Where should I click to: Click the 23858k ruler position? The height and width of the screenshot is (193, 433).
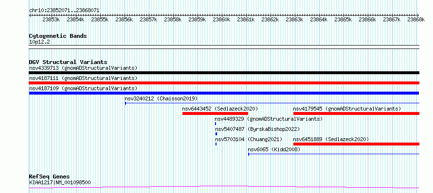(173, 19)
